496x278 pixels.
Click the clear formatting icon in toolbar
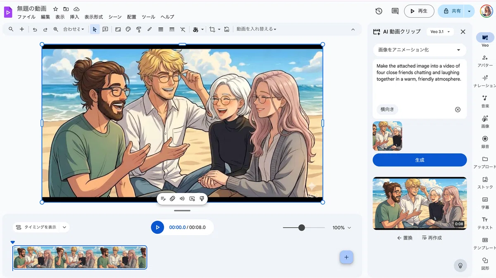click(183, 29)
